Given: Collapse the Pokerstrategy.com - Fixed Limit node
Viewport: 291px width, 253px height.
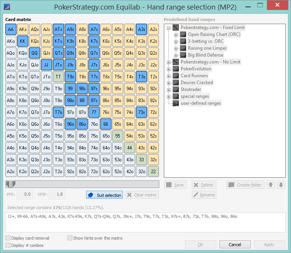Looking at the screenshot, I should [168, 28].
